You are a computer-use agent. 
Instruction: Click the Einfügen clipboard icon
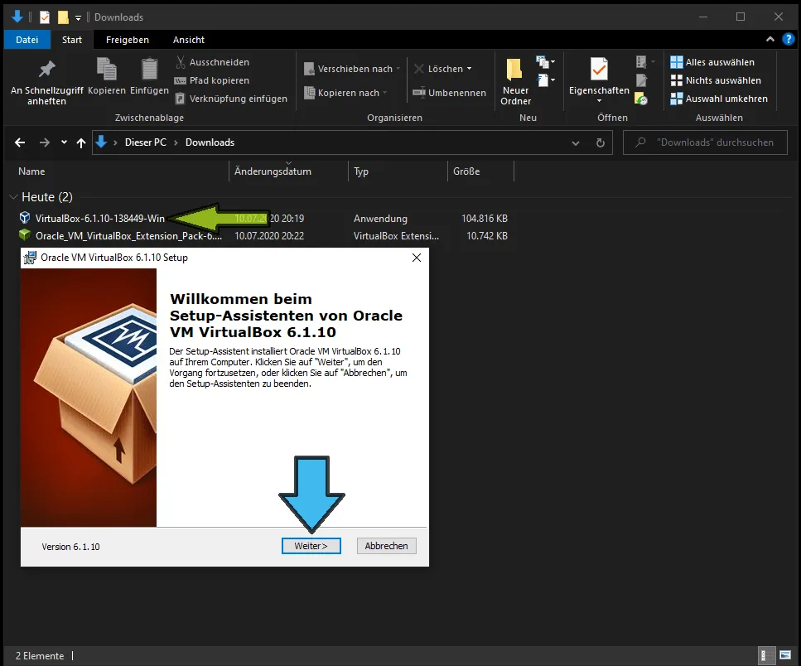coord(149,70)
